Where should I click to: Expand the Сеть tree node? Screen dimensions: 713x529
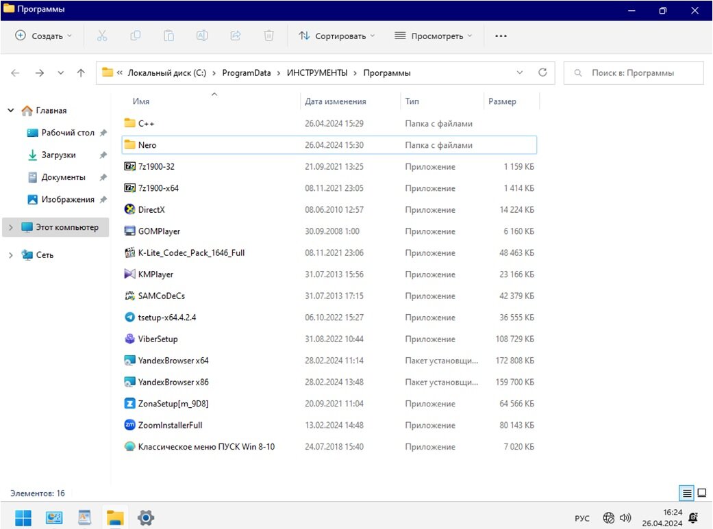coord(11,255)
